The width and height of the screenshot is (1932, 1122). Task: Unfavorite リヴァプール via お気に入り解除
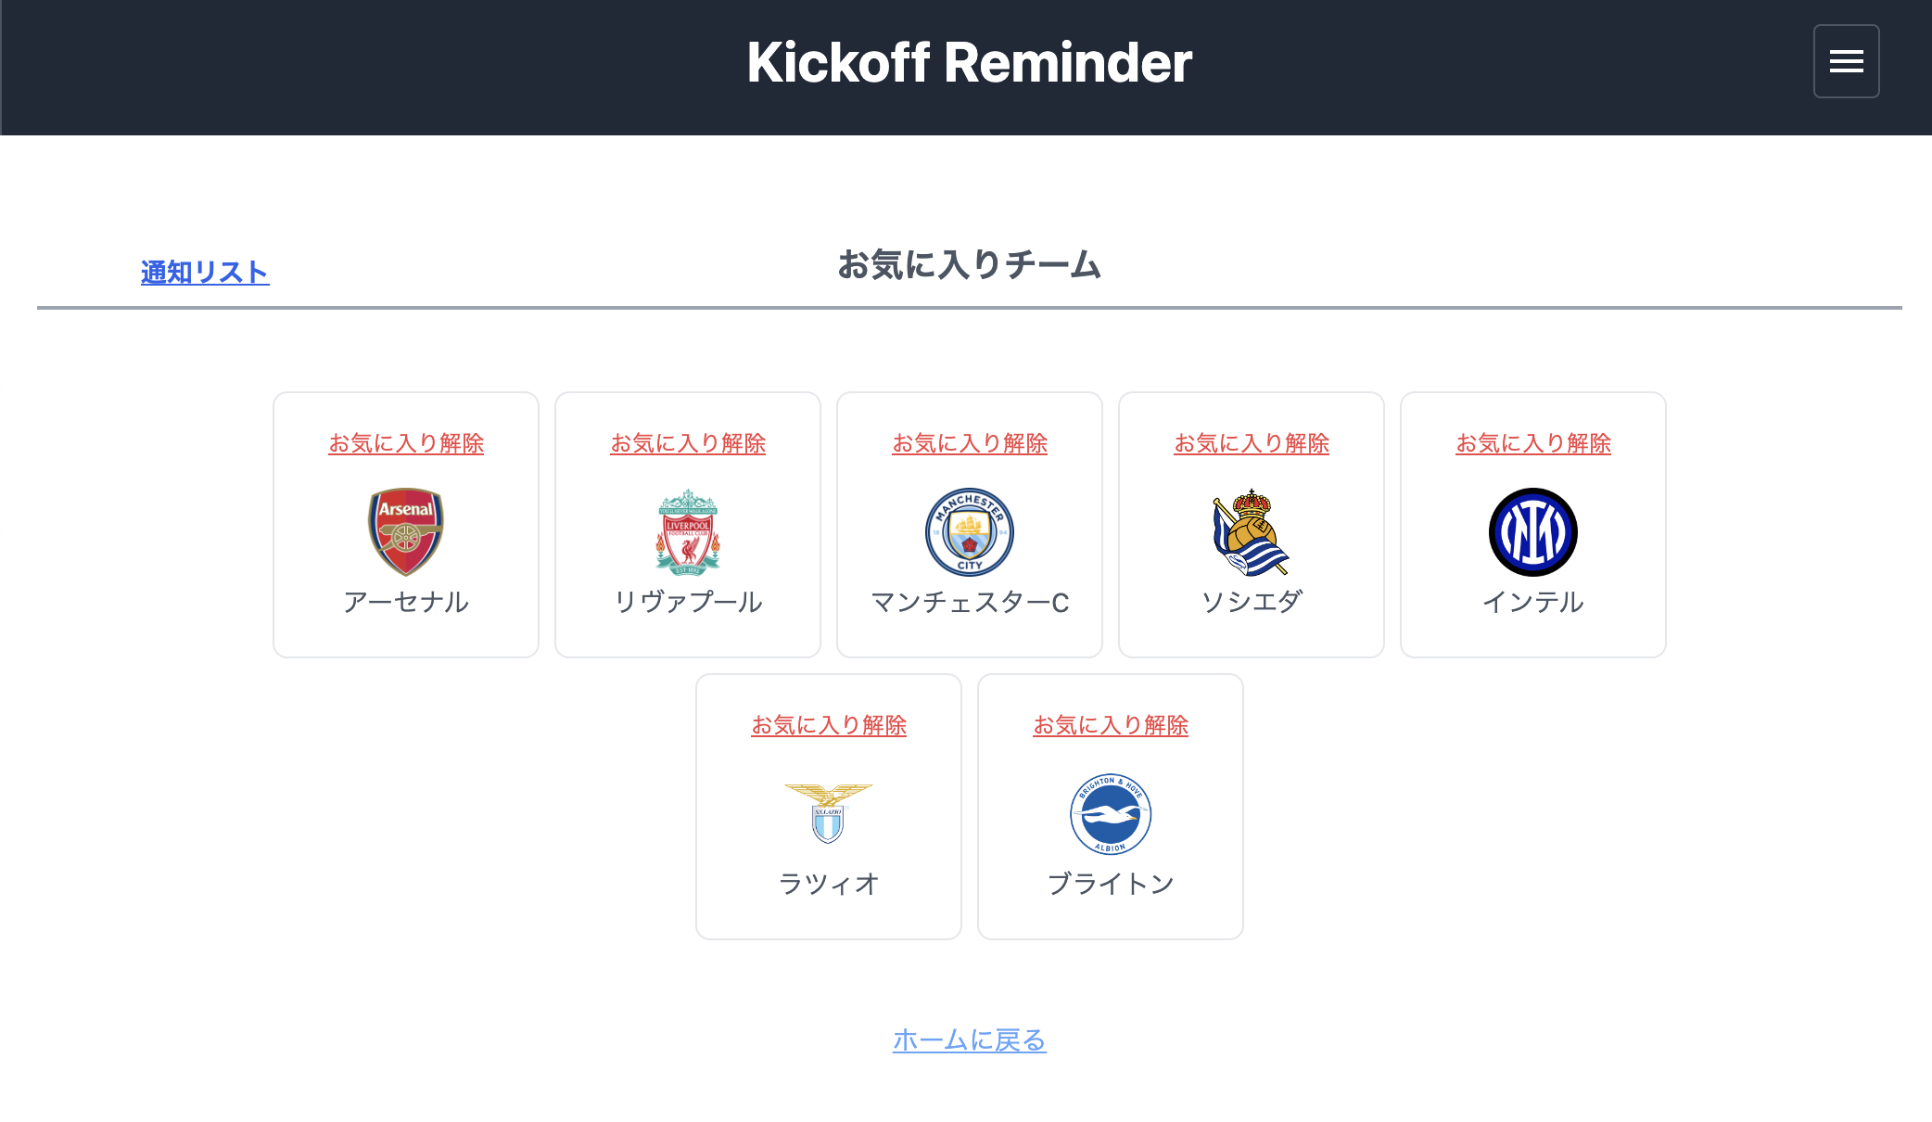pyautogui.click(x=688, y=443)
